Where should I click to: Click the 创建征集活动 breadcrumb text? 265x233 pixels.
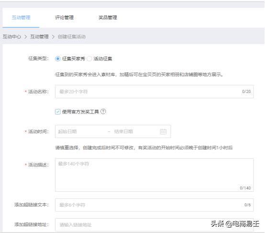click(x=72, y=36)
